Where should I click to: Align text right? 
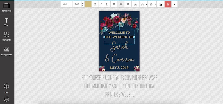[x=128, y=4]
